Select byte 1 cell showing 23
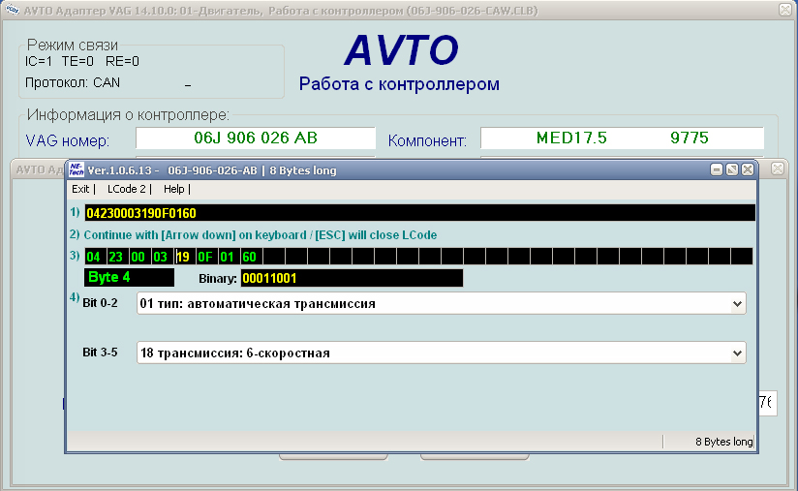Image resolution: width=798 pixels, height=491 pixels. pos(117,257)
